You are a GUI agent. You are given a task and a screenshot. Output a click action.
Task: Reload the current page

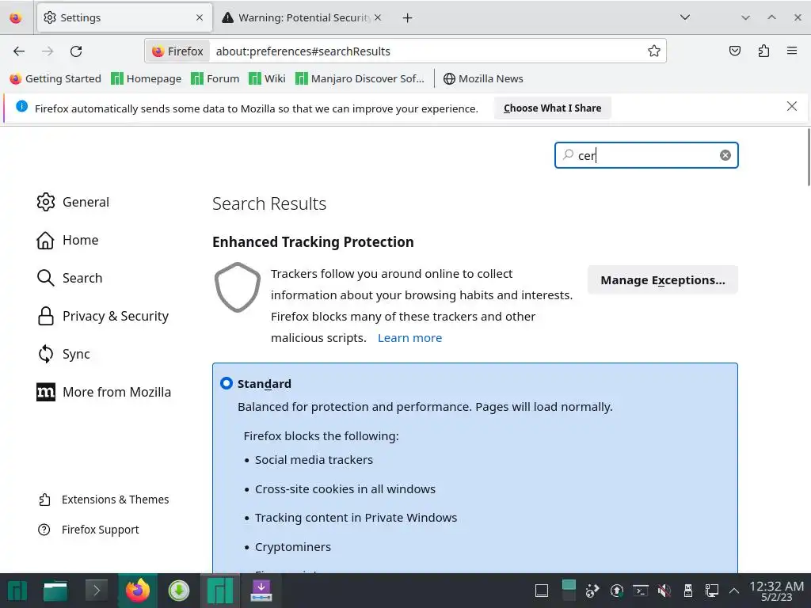(76, 51)
